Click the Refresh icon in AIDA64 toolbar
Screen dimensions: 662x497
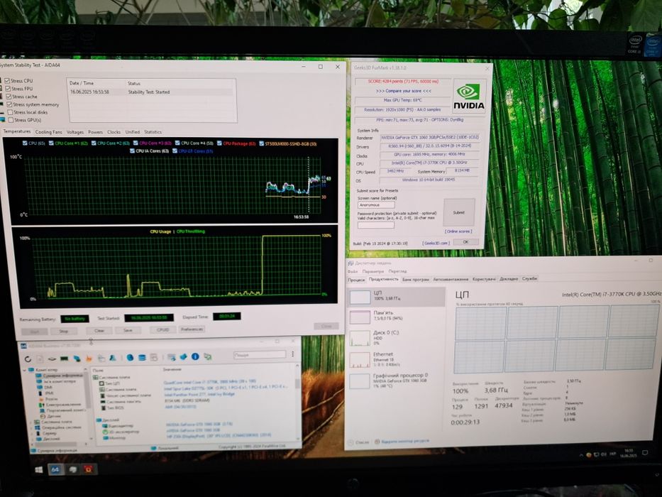coord(28,359)
